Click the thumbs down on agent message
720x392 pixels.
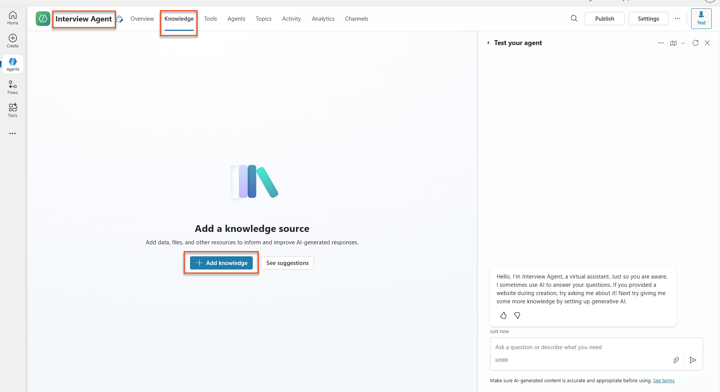(517, 315)
